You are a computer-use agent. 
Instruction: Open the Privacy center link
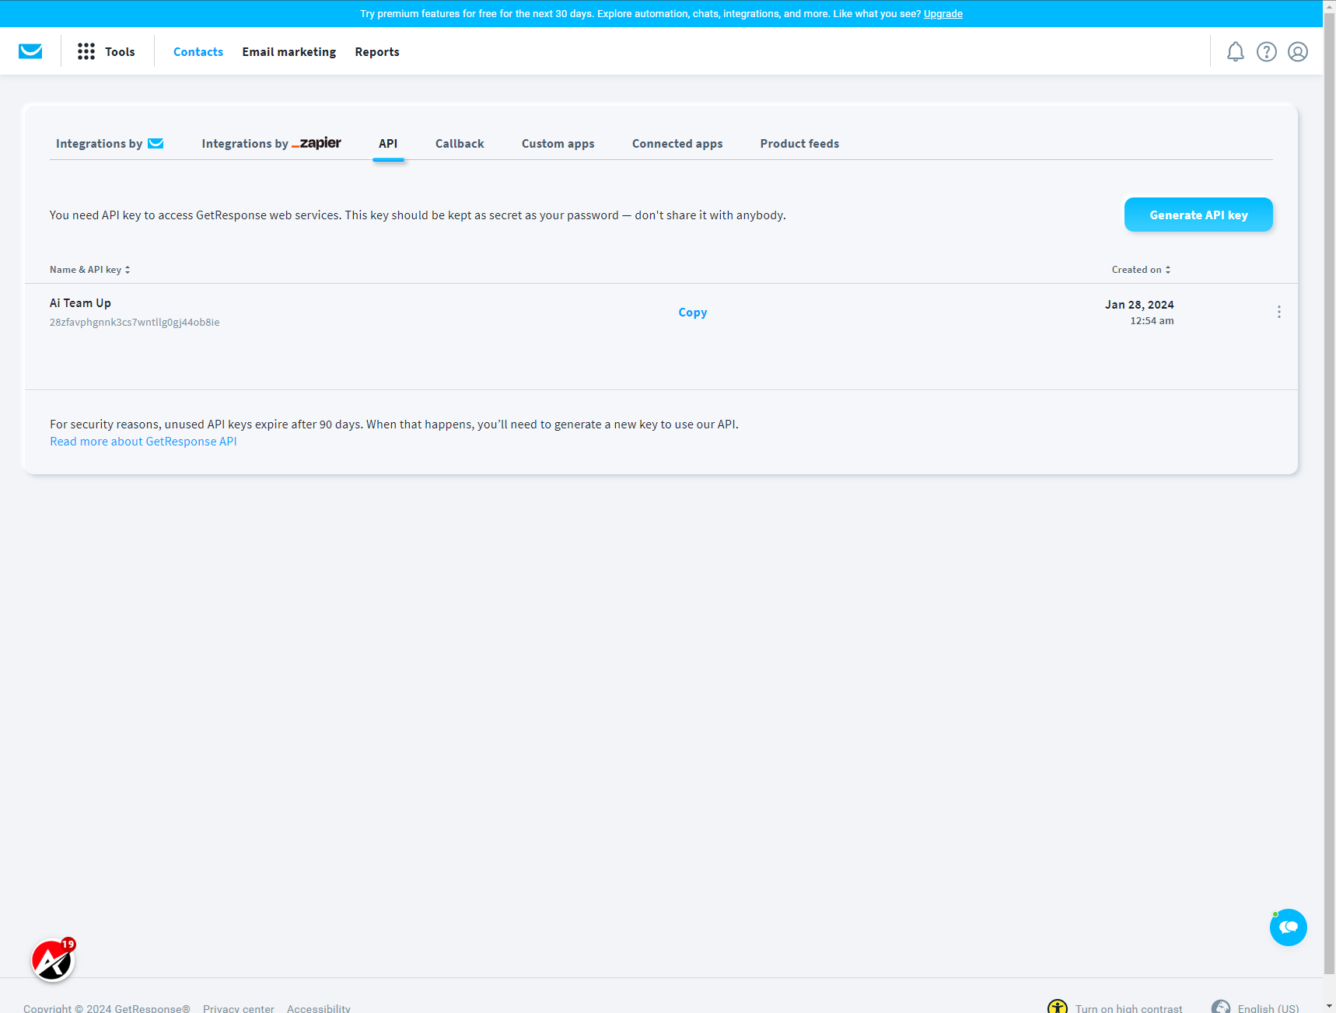pos(239,1008)
